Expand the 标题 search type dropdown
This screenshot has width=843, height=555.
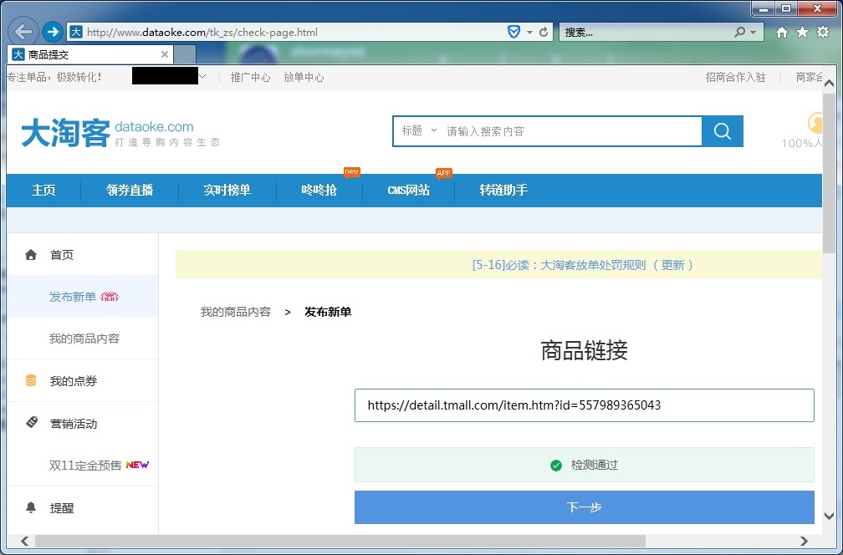[x=419, y=131]
